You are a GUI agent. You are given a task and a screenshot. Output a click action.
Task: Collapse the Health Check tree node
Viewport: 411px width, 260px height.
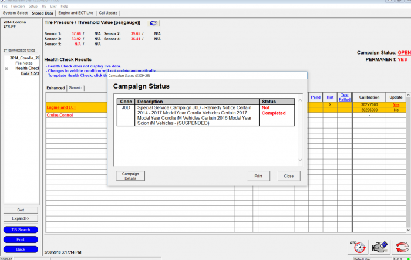point(6,68)
